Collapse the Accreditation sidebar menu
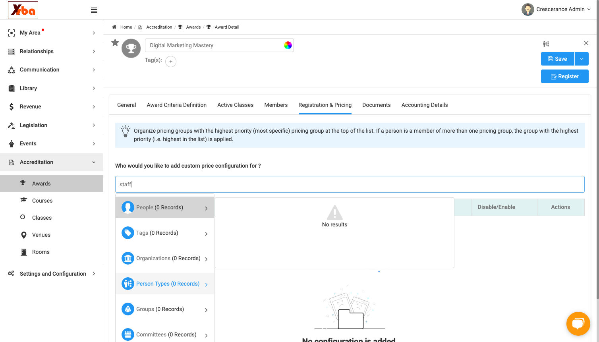Screen dimensions: 599x342 tap(52, 162)
